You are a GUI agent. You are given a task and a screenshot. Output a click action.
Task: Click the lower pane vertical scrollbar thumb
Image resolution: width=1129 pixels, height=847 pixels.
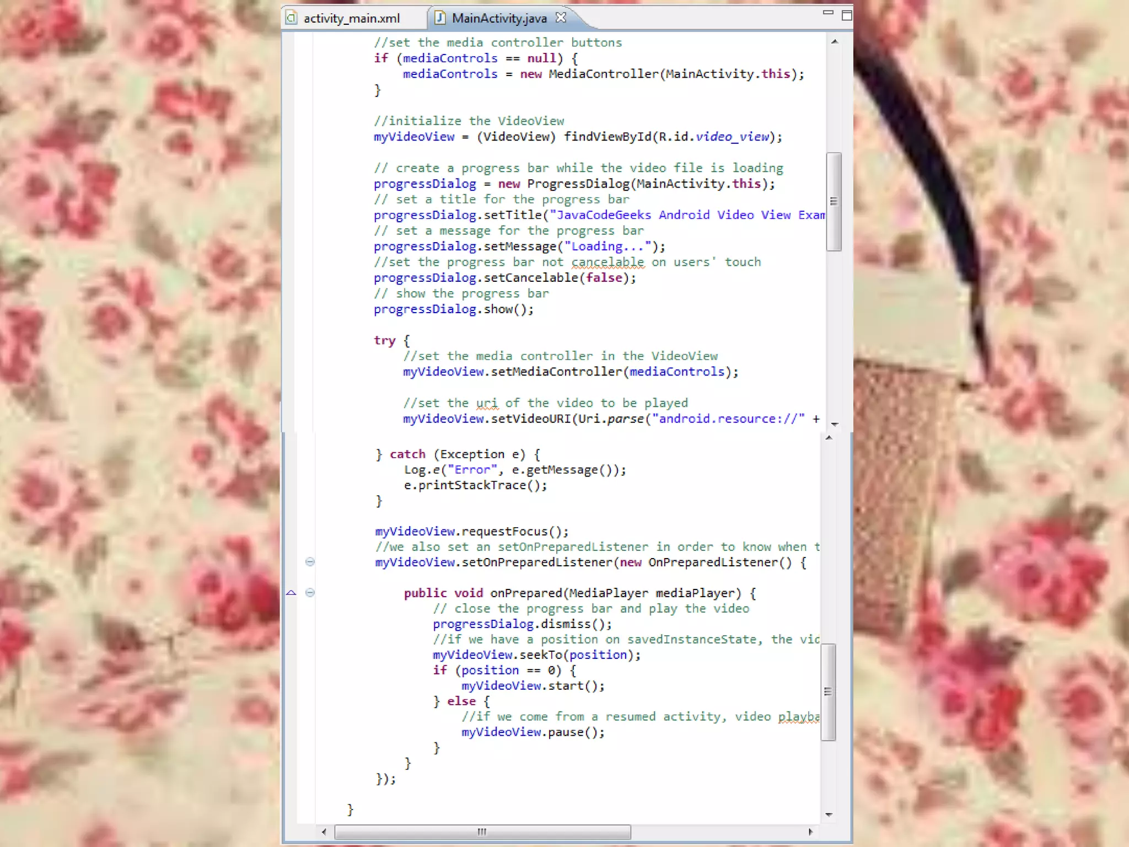tap(828, 691)
